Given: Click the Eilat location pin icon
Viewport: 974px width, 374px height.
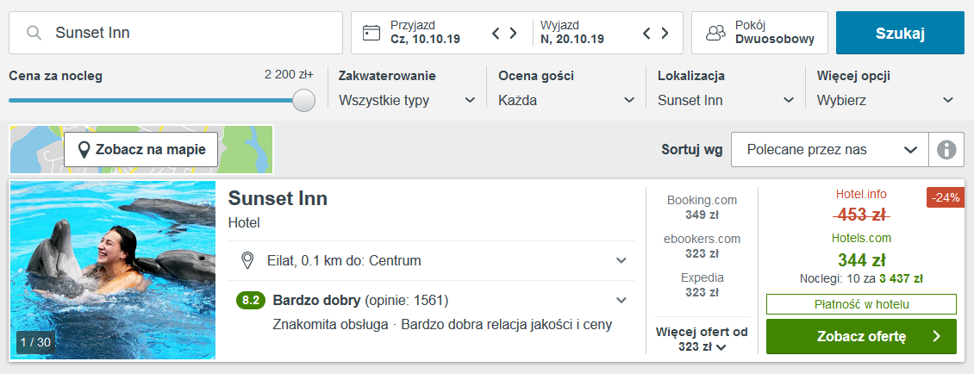Looking at the screenshot, I should (x=247, y=260).
